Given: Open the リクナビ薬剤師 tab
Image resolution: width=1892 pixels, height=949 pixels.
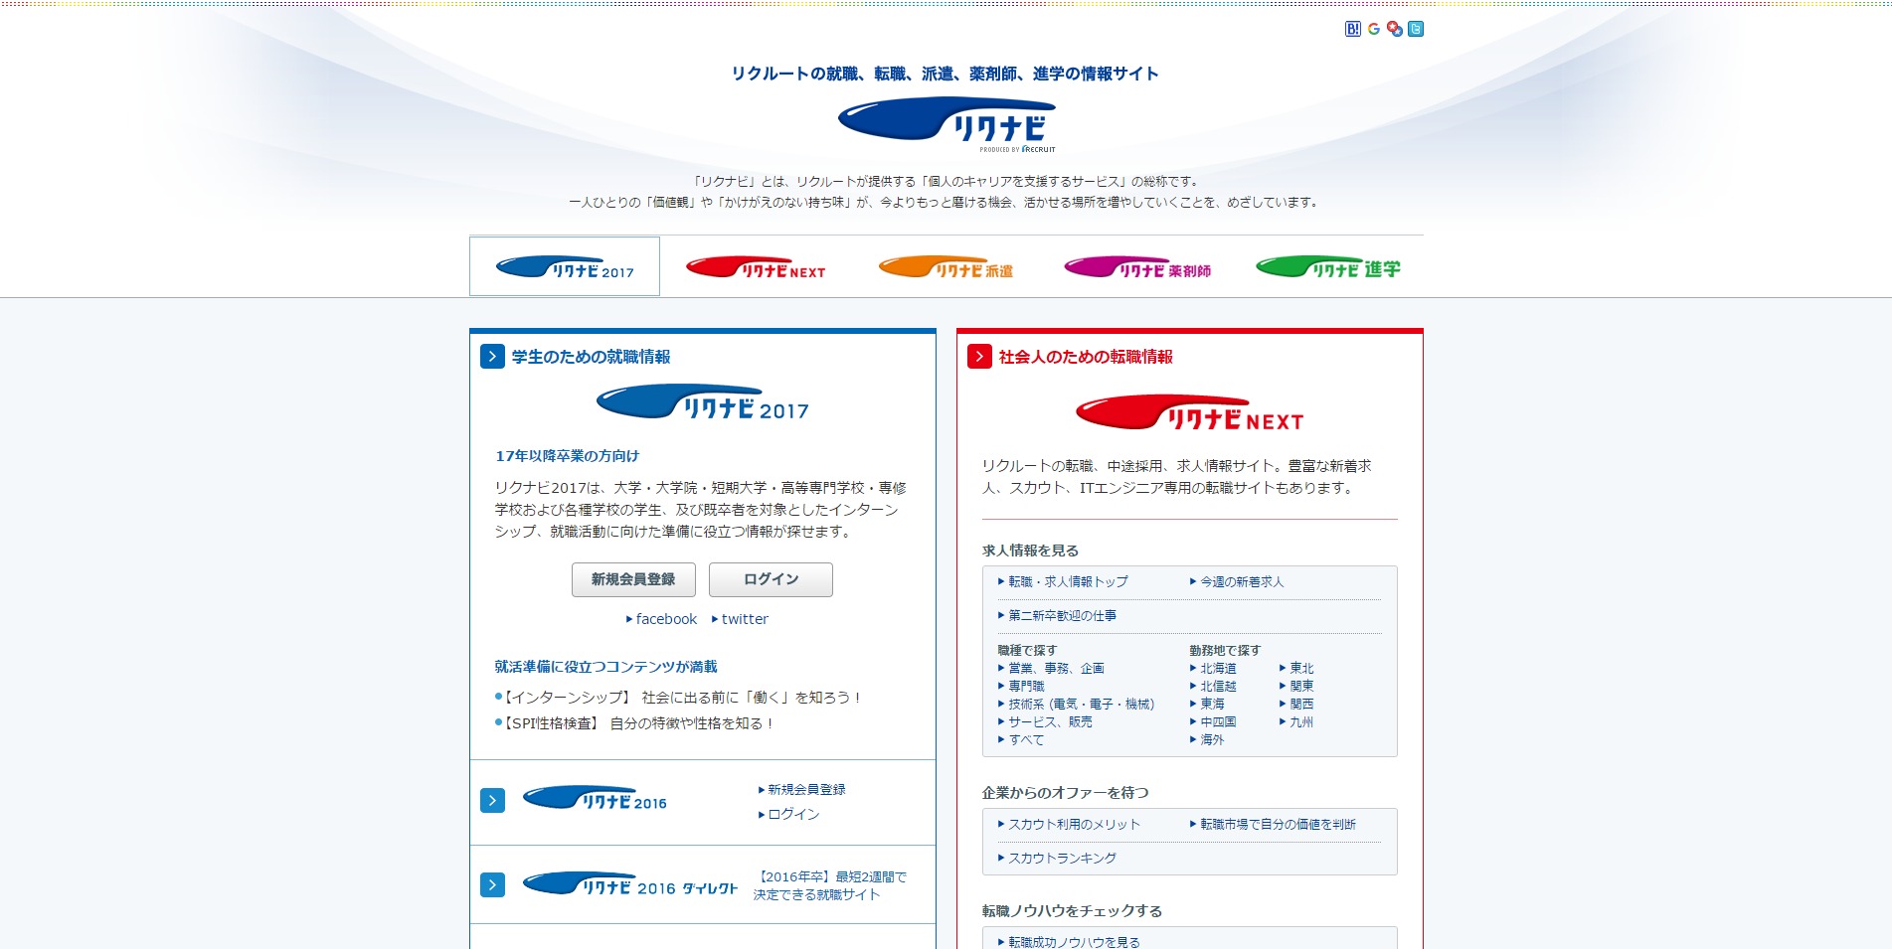Looking at the screenshot, I should click(x=1137, y=268).
